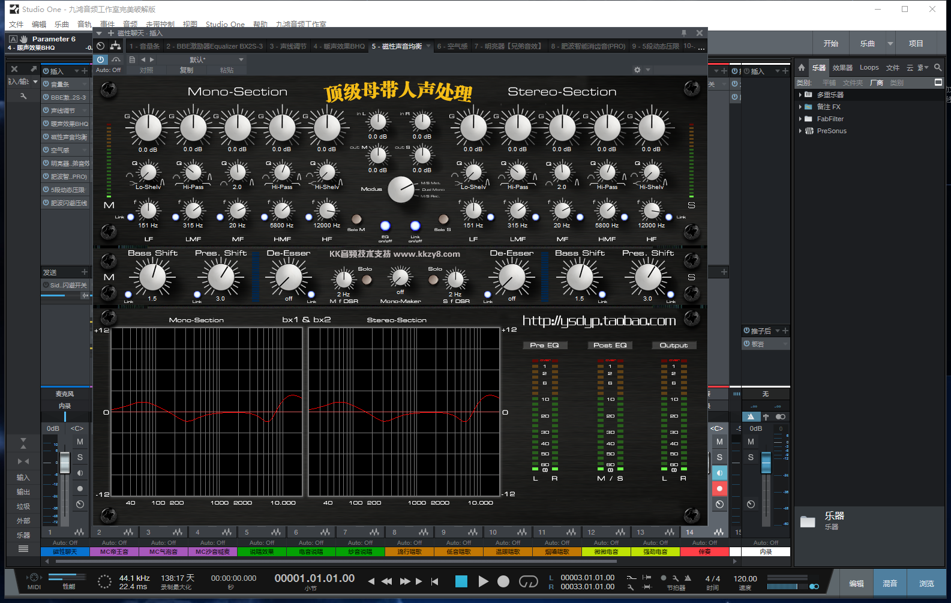This screenshot has width=951, height=603.
Task: Open the 文件 menu
Action: (x=16, y=25)
